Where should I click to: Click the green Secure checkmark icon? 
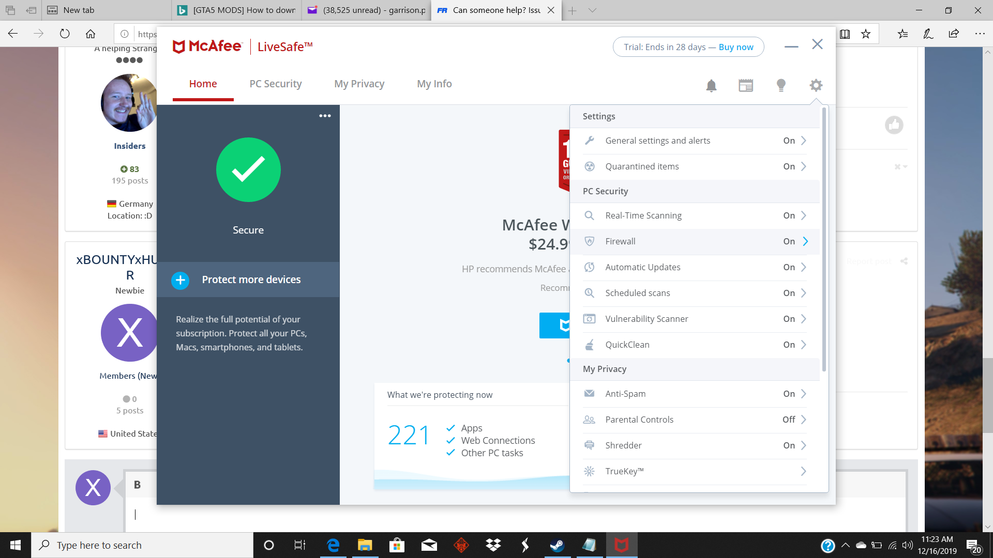[248, 170]
